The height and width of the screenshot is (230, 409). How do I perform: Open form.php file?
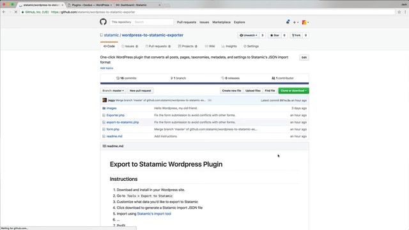[112, 129]
